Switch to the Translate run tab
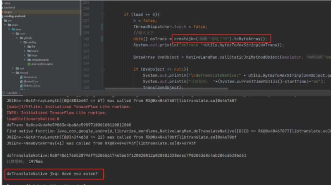332x186 pixels. pos(12,93)
